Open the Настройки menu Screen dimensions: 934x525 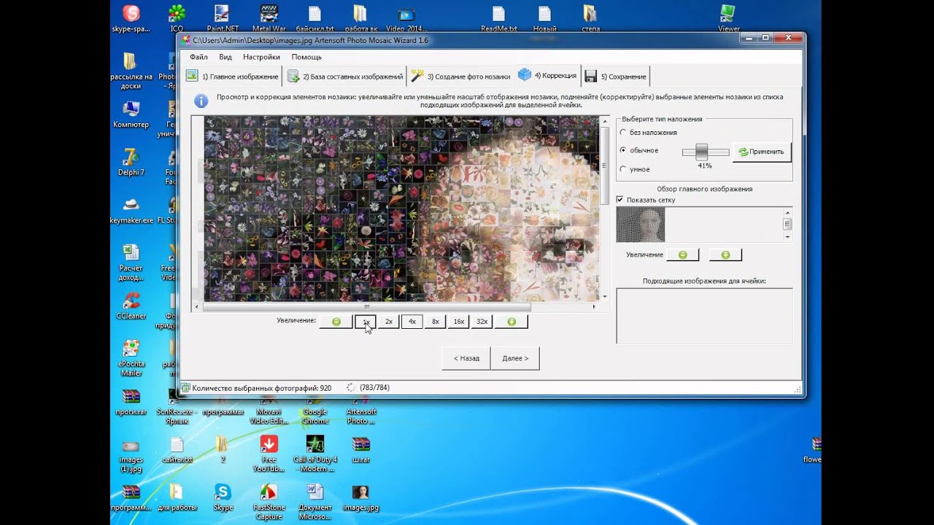[261, 57]
